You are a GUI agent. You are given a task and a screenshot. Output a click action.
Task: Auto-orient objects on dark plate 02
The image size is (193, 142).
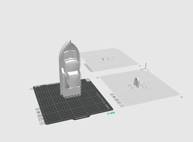(x=41, y=119)
